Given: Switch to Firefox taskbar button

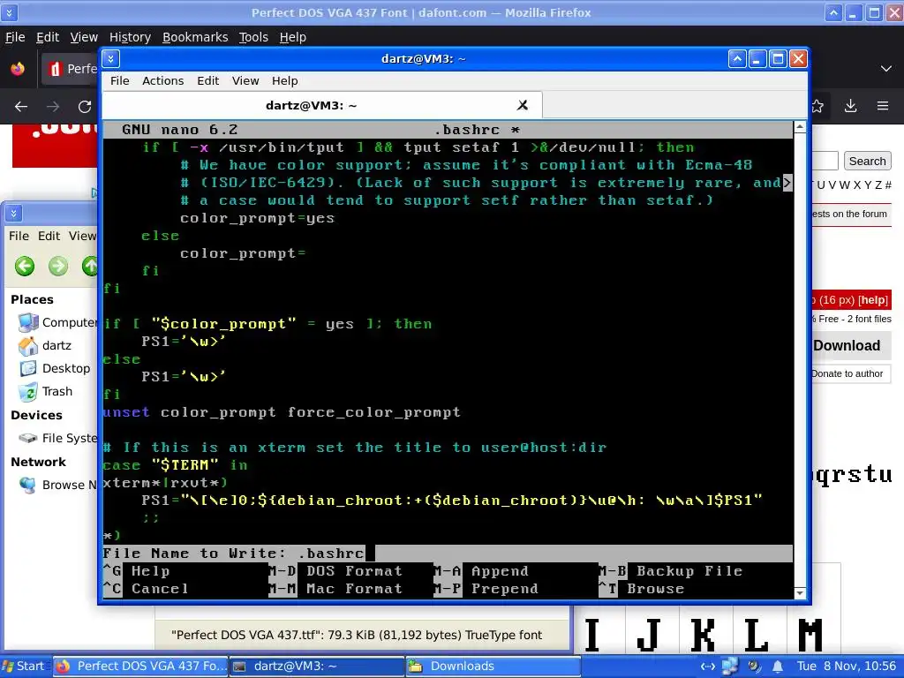Looking at the screenshot, I should click(x=140, y=667).
